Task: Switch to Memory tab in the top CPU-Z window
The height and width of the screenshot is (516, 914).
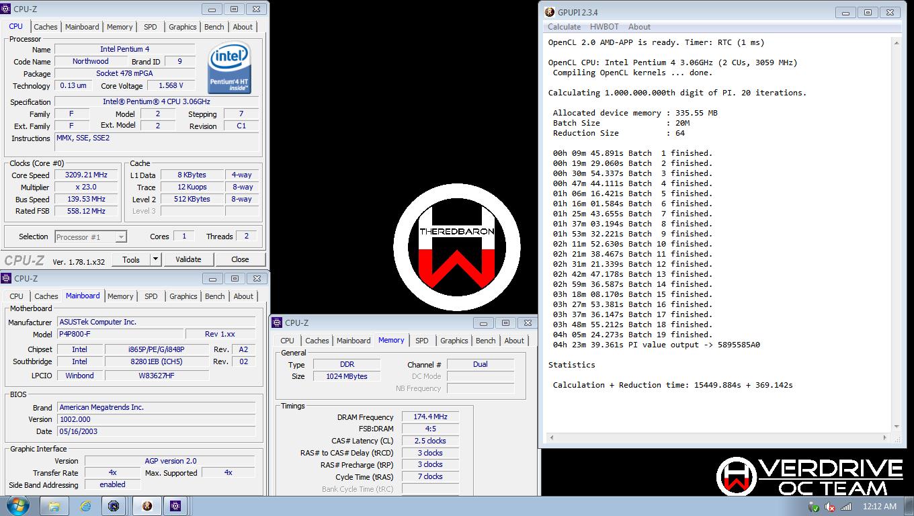Action: coord(120,27)
